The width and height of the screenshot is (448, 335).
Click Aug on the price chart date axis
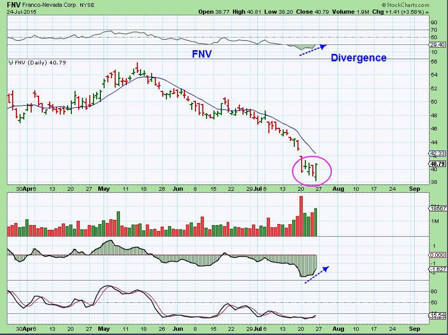point(338,189)
